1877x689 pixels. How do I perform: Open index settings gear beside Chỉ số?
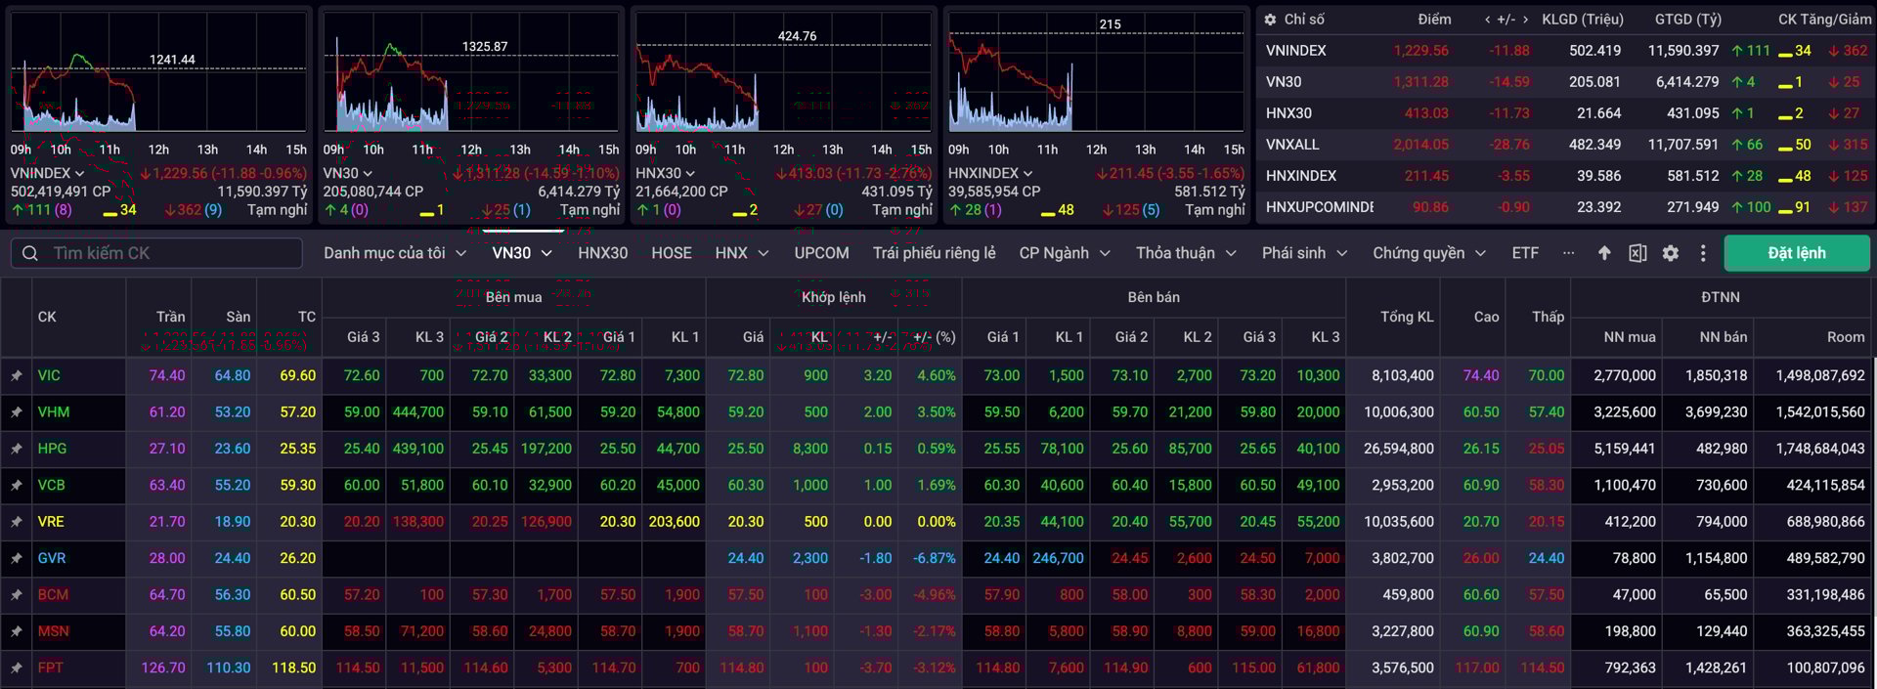[x=1270, y=20]
